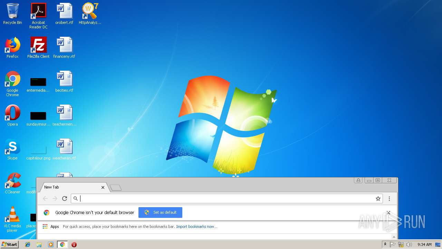Launch VLC media player shortcut
This screenshot has height=249, width=442.
click(12, 219)
